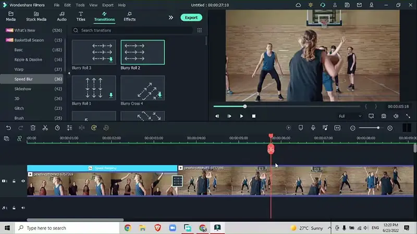This screenshot has height=234, width=417.
Task: Click the Export button
Action: click(x=191, y=17)
